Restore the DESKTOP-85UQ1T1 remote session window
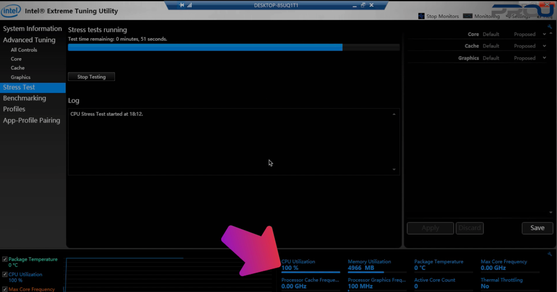The image size is (557, 292). 363,5
